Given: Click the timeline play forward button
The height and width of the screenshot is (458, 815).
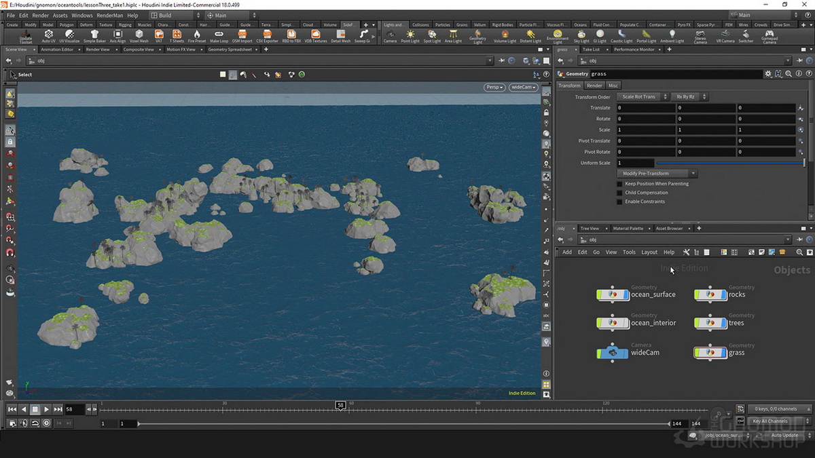Looking at the screenshot, I should (46, 409).
